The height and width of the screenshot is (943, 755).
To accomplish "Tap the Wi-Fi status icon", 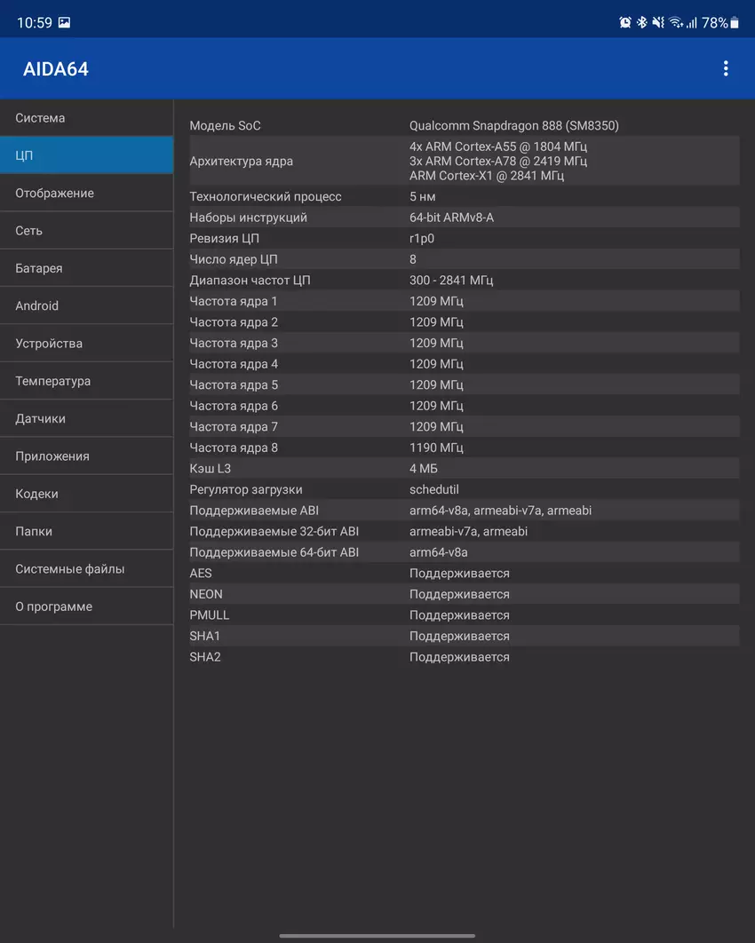I will (675, 23).
